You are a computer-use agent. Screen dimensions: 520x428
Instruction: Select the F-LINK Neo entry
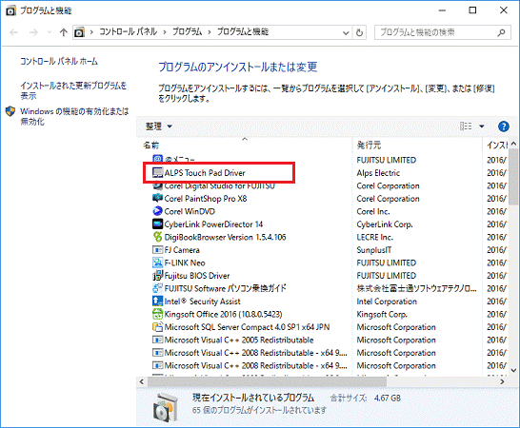(185, 263)
